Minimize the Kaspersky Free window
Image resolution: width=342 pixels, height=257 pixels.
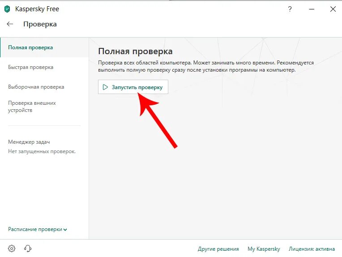pos(312,9)
